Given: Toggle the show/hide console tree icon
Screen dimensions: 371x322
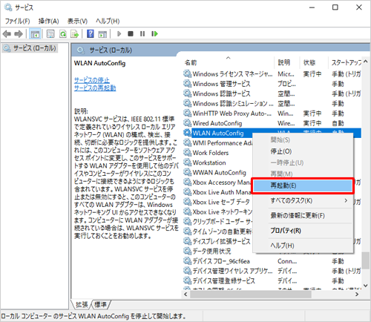Looking at the screenshot, I should click(x=35, y=34).
